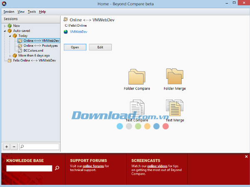The height and width of the screenshot is (187, 250).
Task: Collapse the Auto-saved tree node
Action: (5, 31)
